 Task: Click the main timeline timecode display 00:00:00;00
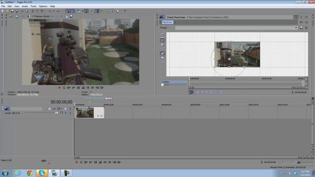pyautogui.click(x=61, y=102)
